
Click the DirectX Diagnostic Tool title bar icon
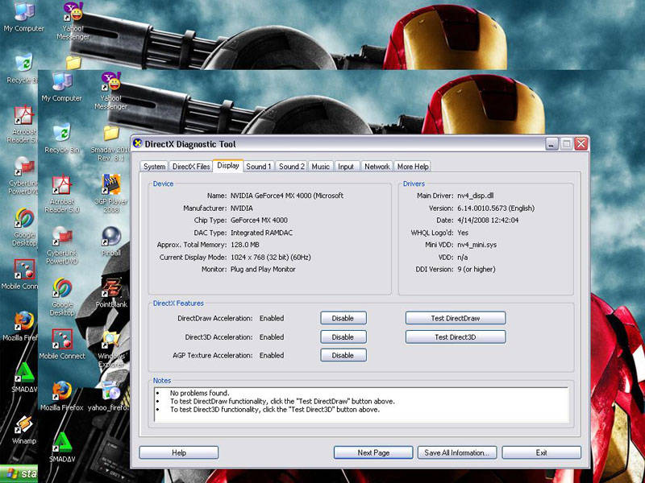[x=137, y=143]
